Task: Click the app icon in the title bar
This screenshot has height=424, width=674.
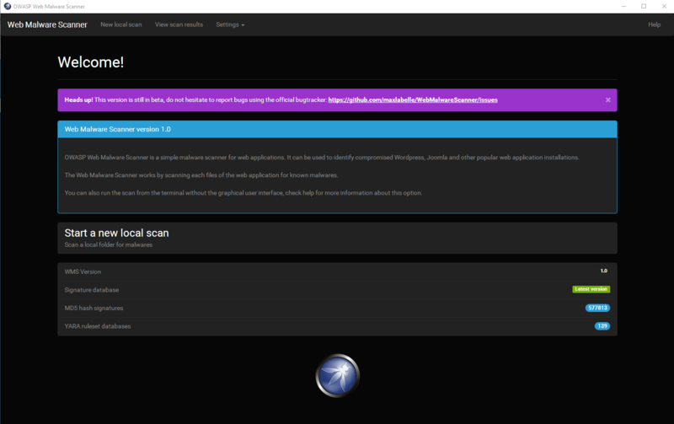Action: (x=7, y=6)
